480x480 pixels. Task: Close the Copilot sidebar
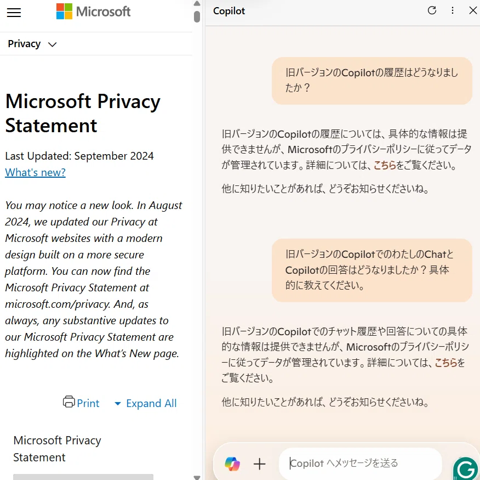(x=473, y=10)
